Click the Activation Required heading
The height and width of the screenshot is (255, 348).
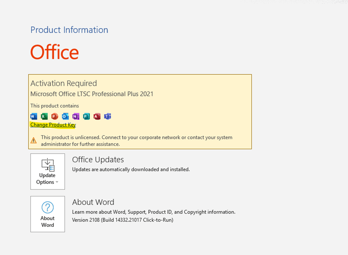pos(64,83)
